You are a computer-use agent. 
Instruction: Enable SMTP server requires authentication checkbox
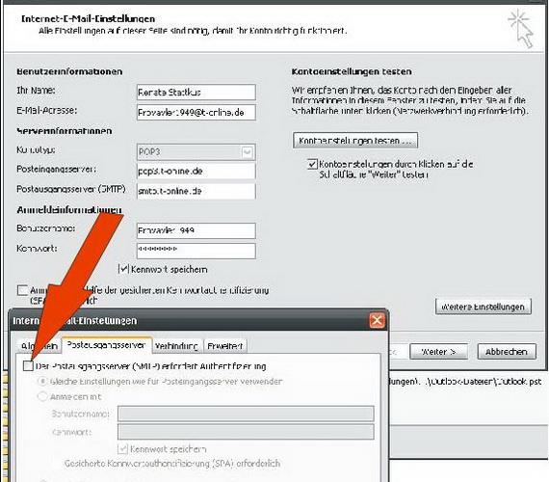coord(28,366)
